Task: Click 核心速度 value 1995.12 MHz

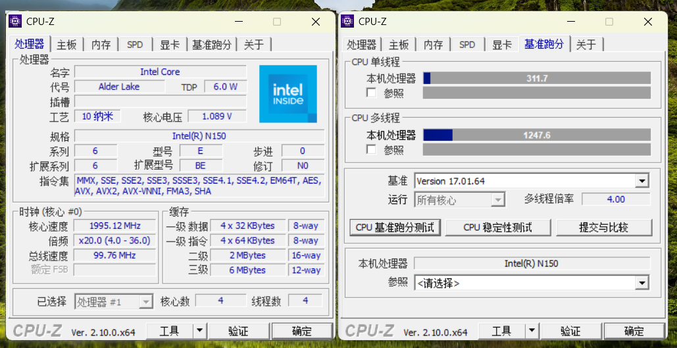Action: (115, 226)
